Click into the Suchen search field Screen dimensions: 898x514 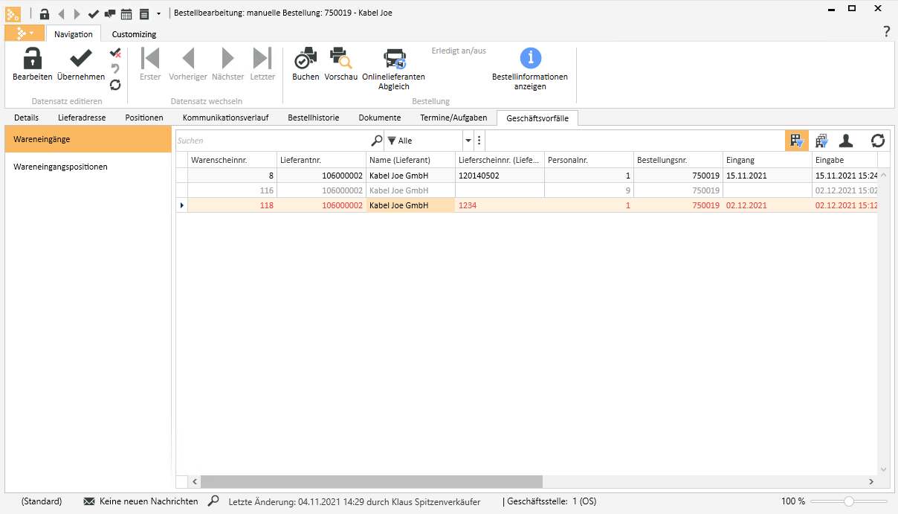[271, 141]
